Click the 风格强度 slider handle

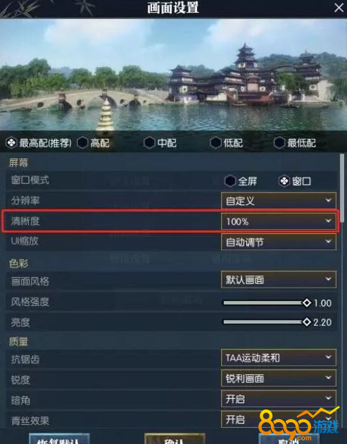click(x=307, y=303)
